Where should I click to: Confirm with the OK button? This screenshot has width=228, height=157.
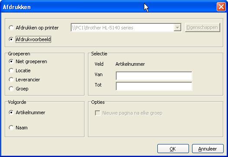173,149
